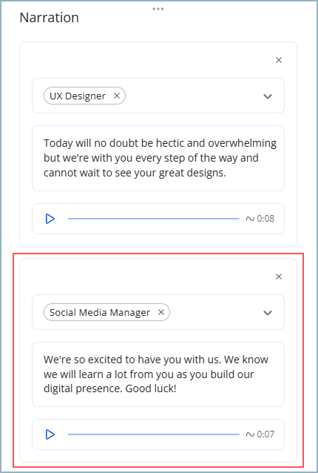The image size is (318, 473).
Task: Remove the Social Media Manager narration card
Action: 279,277
